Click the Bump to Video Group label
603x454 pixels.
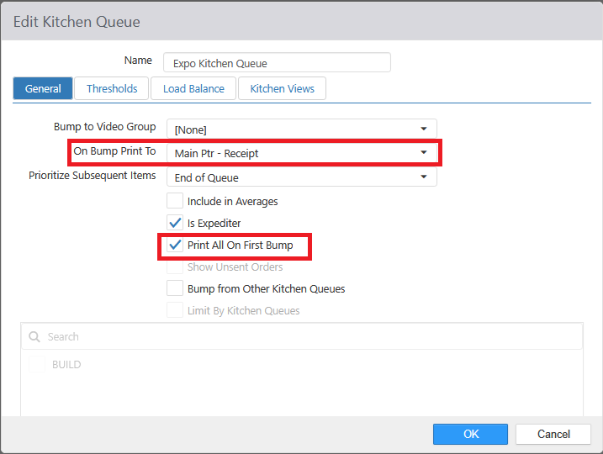(104, 126)
